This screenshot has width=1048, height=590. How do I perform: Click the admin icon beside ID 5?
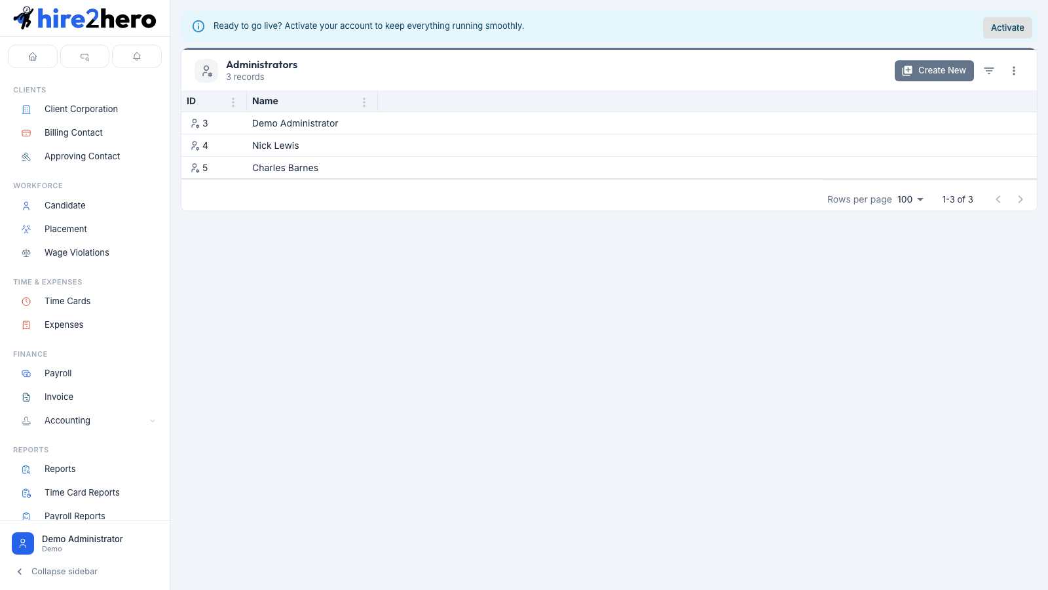coord(195,168)
